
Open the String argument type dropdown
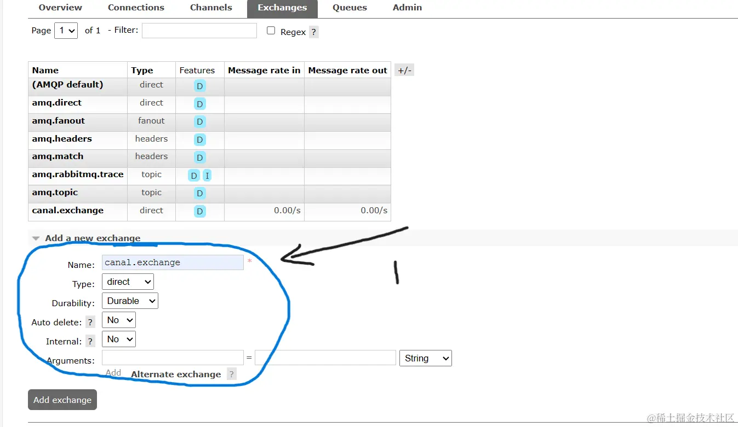click(425, 358)
